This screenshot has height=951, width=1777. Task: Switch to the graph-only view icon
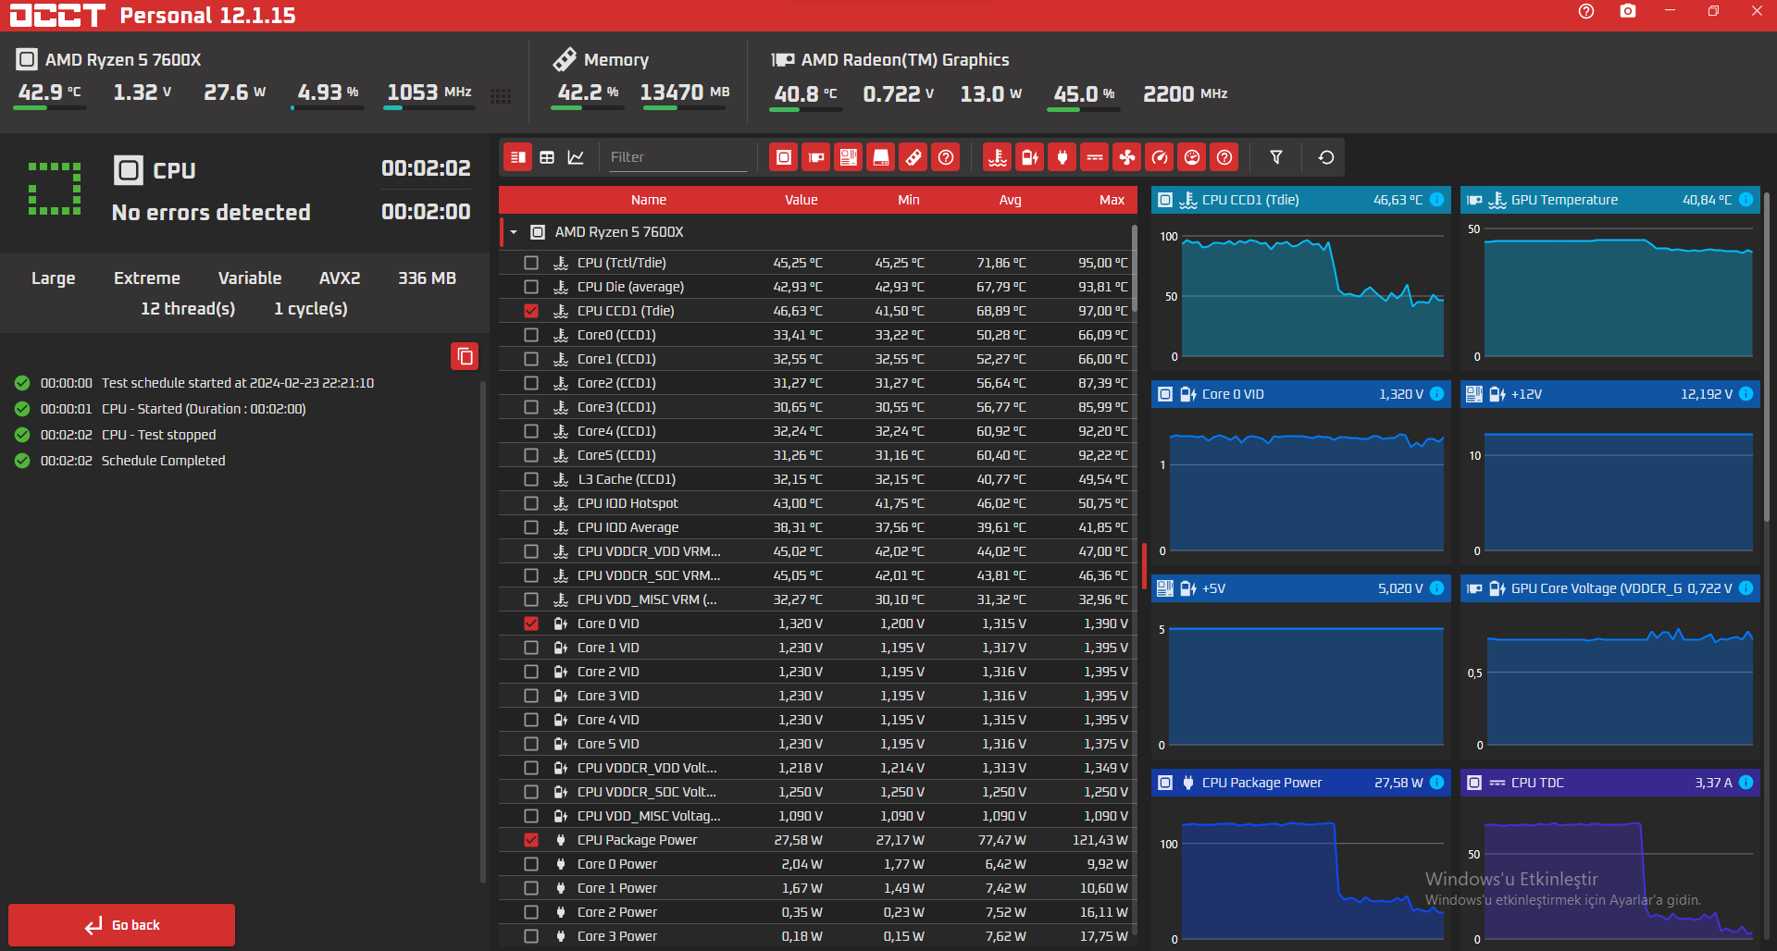pyautogui.click(x=576, y=157)
